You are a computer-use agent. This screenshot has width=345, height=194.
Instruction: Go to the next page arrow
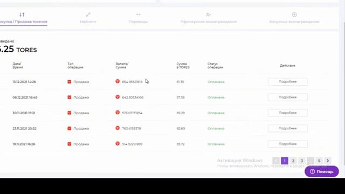tap(328, 161)
